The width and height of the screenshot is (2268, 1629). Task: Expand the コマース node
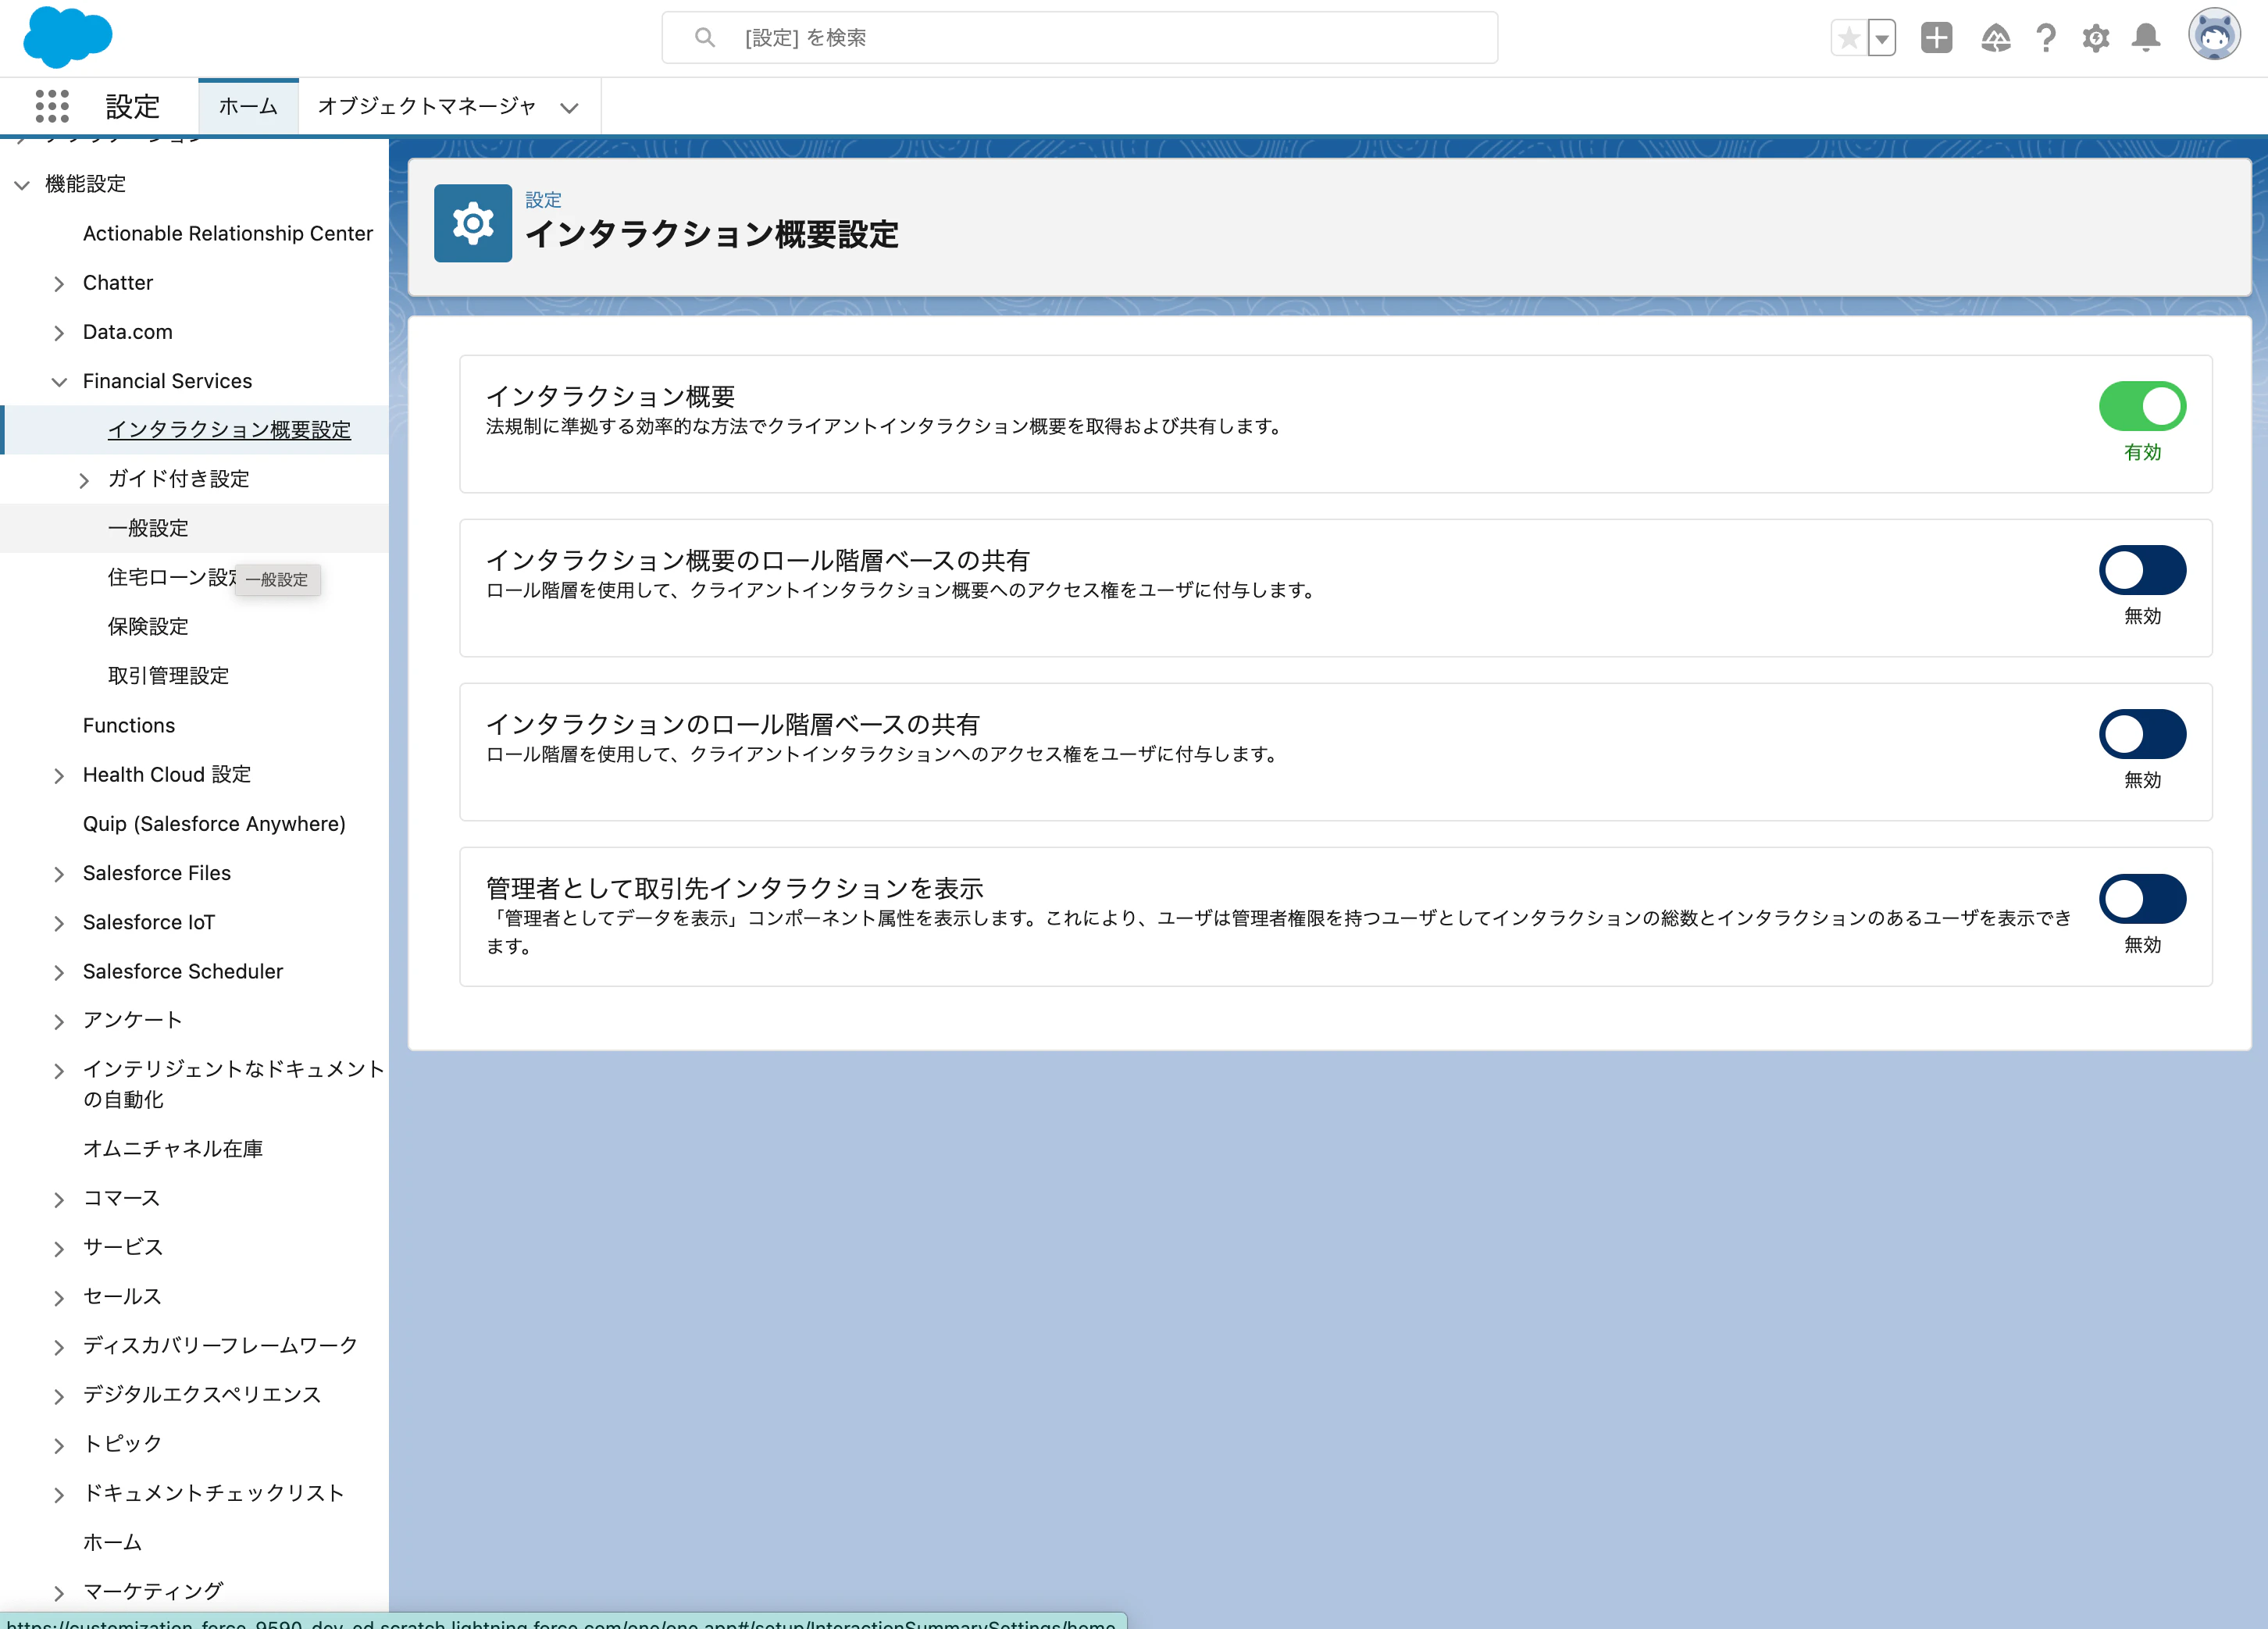(59, 1199)
